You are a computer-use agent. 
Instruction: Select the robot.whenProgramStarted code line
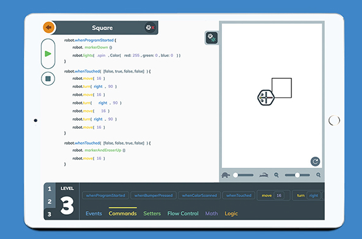click(90, 40)
